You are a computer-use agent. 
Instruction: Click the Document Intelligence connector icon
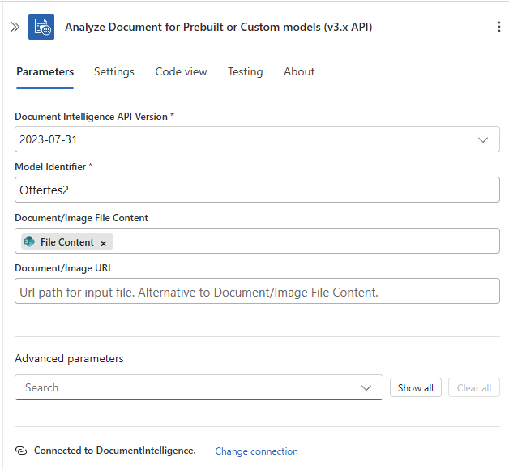41,27
